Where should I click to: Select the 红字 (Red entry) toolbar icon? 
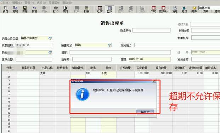(x=100, y=10)
